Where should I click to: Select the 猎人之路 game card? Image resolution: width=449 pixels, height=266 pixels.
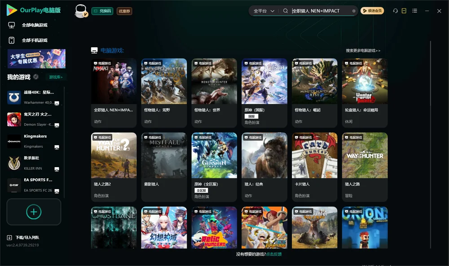[x=365, y=167]
